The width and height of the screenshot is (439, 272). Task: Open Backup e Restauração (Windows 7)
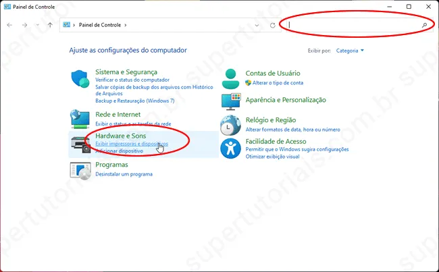pos(135,101)
